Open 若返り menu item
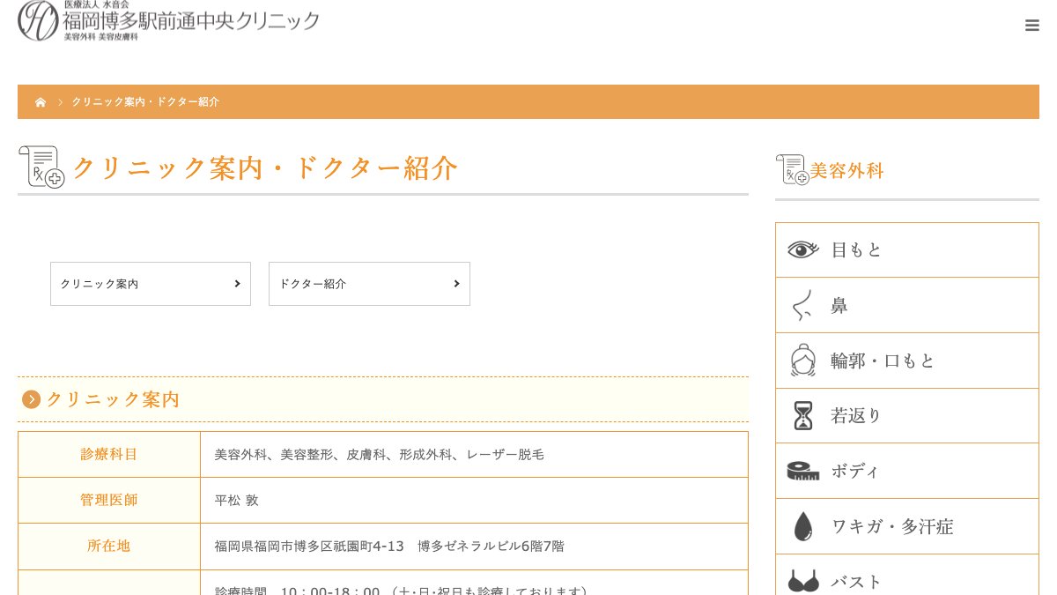 point(907,416)
